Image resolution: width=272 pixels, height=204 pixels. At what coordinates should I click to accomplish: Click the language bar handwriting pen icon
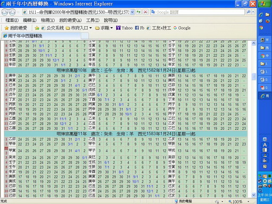(x=265, y=156)
